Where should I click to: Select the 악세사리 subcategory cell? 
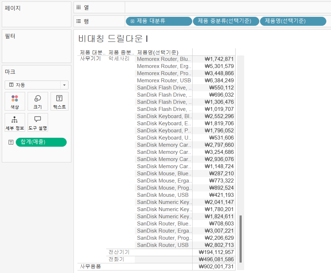click(119, 58)
